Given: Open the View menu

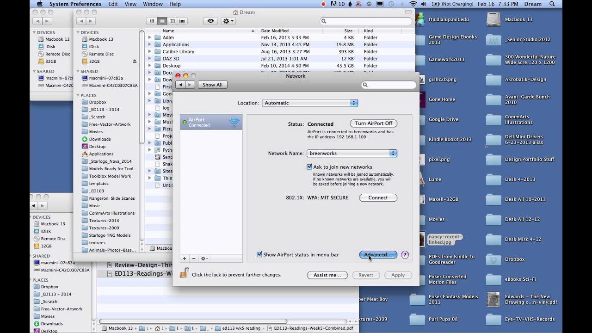Looking at the screenshot, I should (130, 4).
